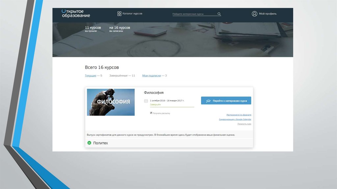This screenshot has width=337, height=189.
Task: Open the Философия course thumbnail image
Action: (111, 102)
